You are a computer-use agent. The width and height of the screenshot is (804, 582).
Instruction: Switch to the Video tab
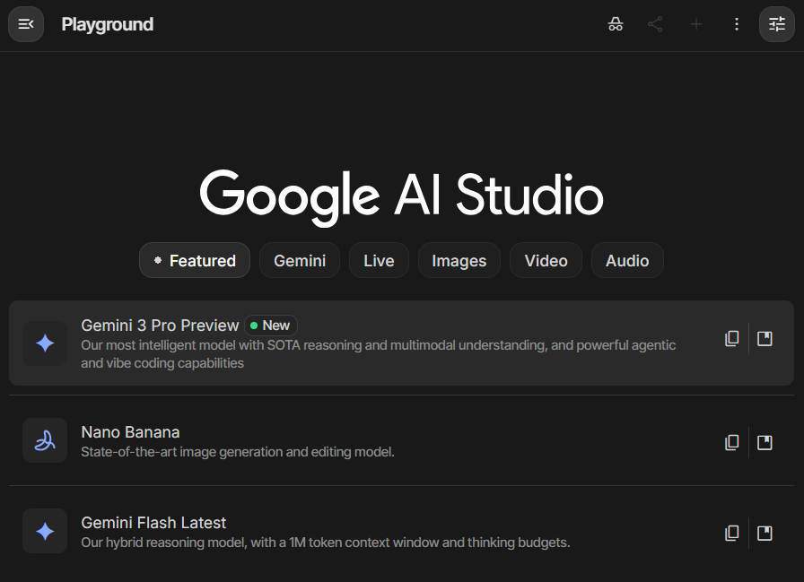[x=546, y=260]
